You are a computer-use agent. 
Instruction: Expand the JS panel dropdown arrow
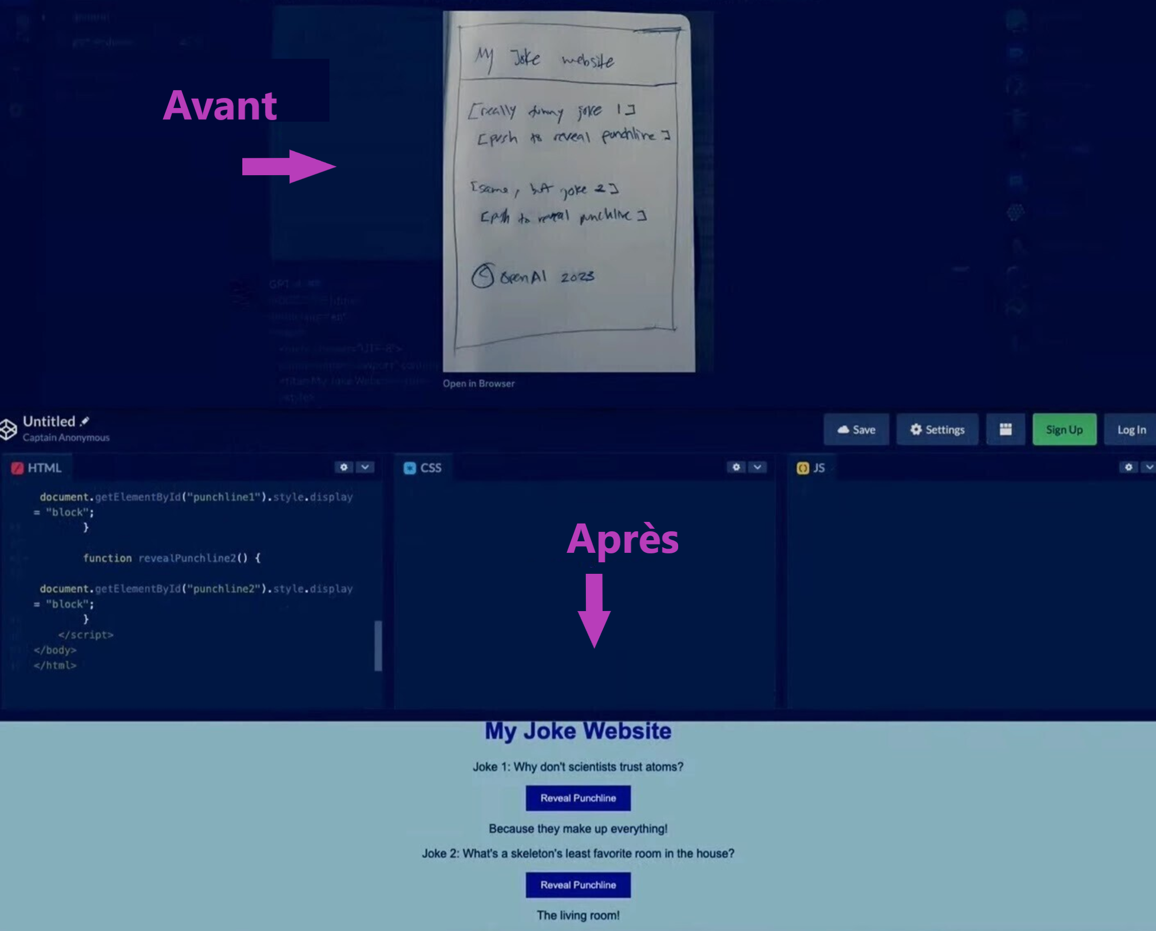1146,468
